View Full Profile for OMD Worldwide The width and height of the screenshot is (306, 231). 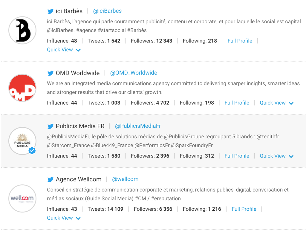[x=237, y=103]
